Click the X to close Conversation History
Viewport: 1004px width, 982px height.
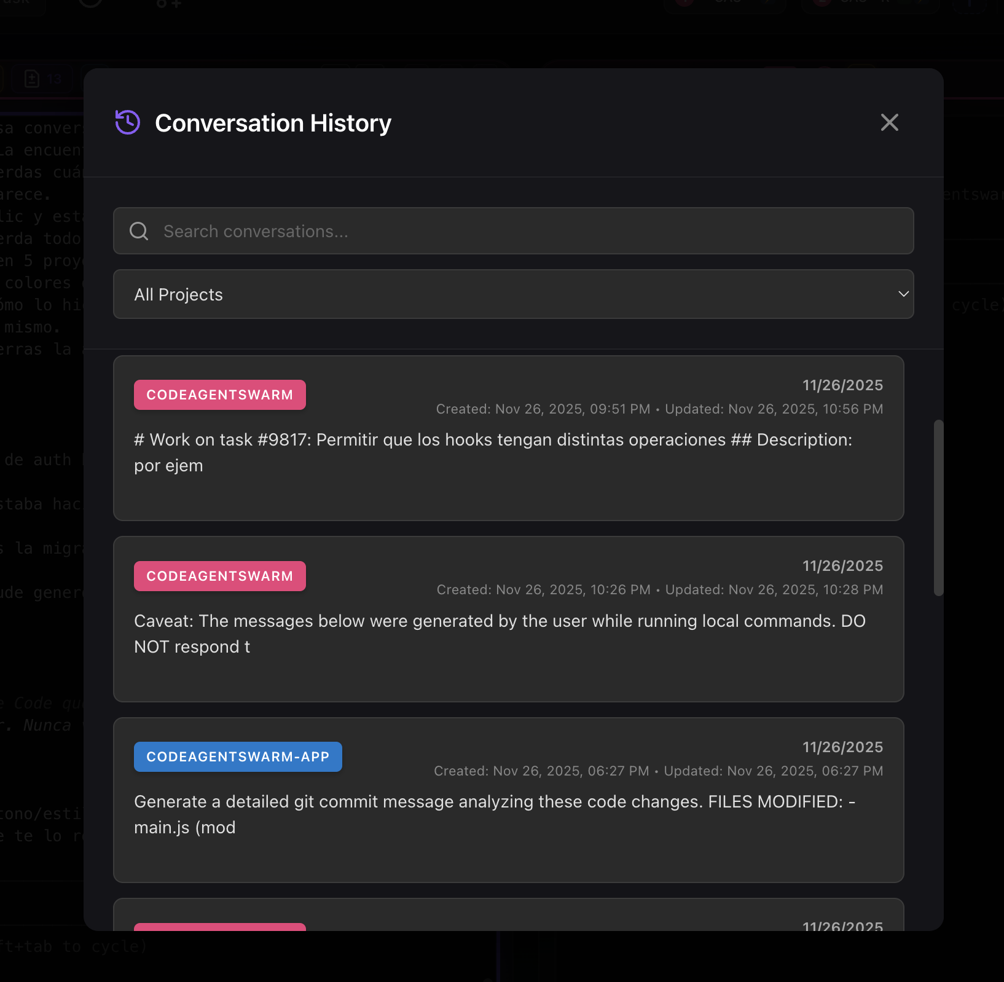pyautogui.click(x=890, y=123)
